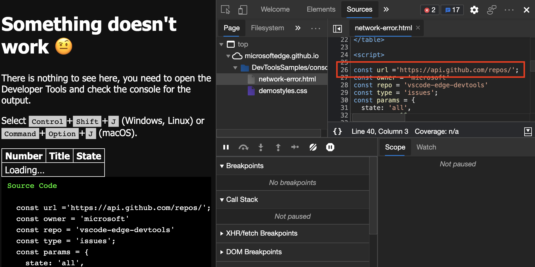This screenshot has height=267, width=535.
Task: Open the issues counter showing 17
Action: point(452,10)
